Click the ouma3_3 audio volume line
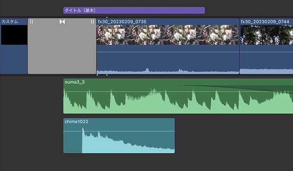This screenshot has width=293, height=171. [178, 92]
